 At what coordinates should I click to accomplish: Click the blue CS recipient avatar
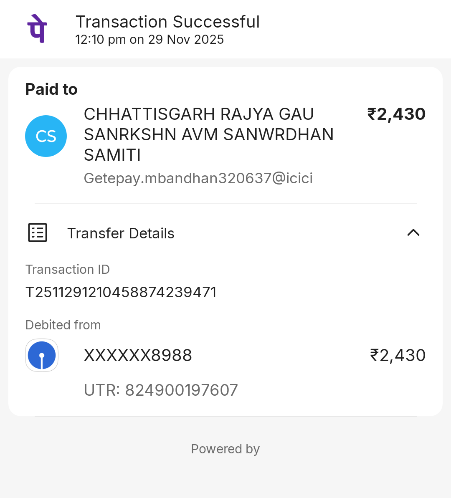point(46,136)
